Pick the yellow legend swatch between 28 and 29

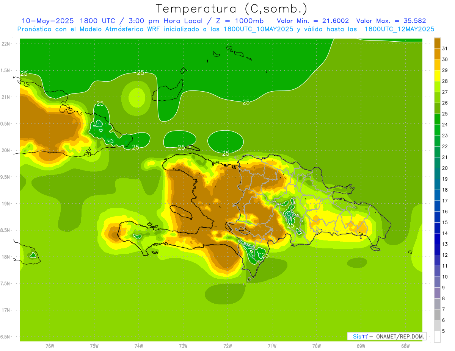pyautogui.click(x=437, y=76)
